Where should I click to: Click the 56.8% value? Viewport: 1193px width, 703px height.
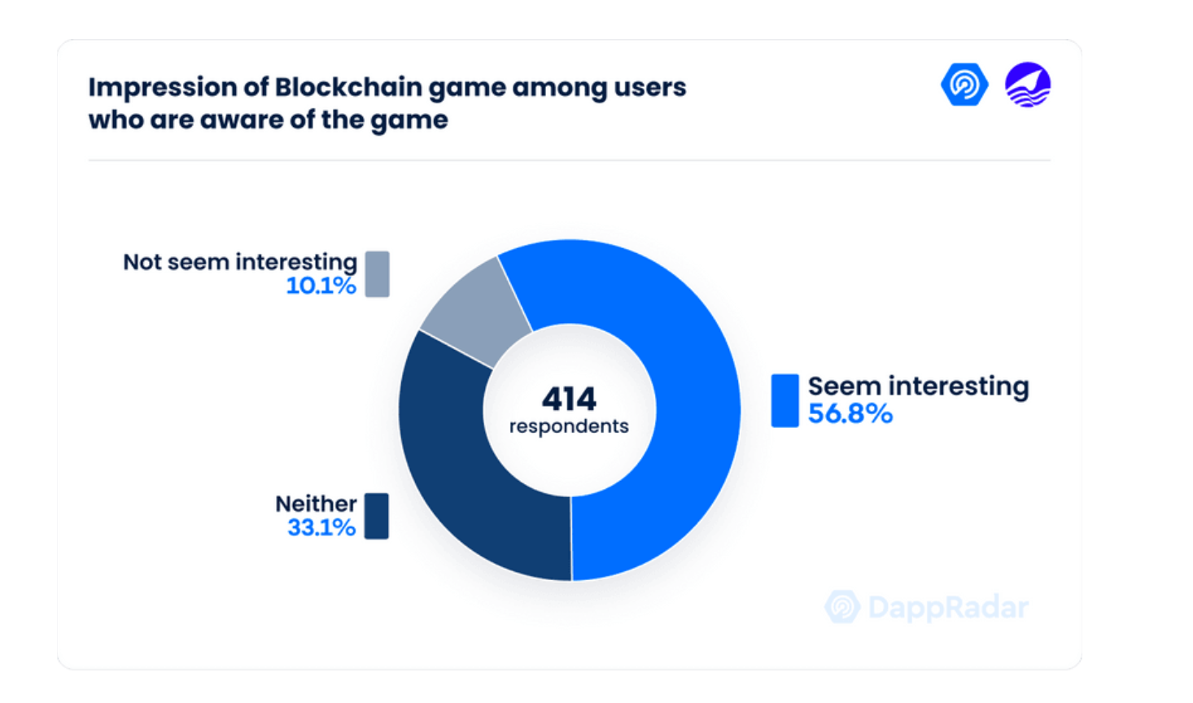850,414
